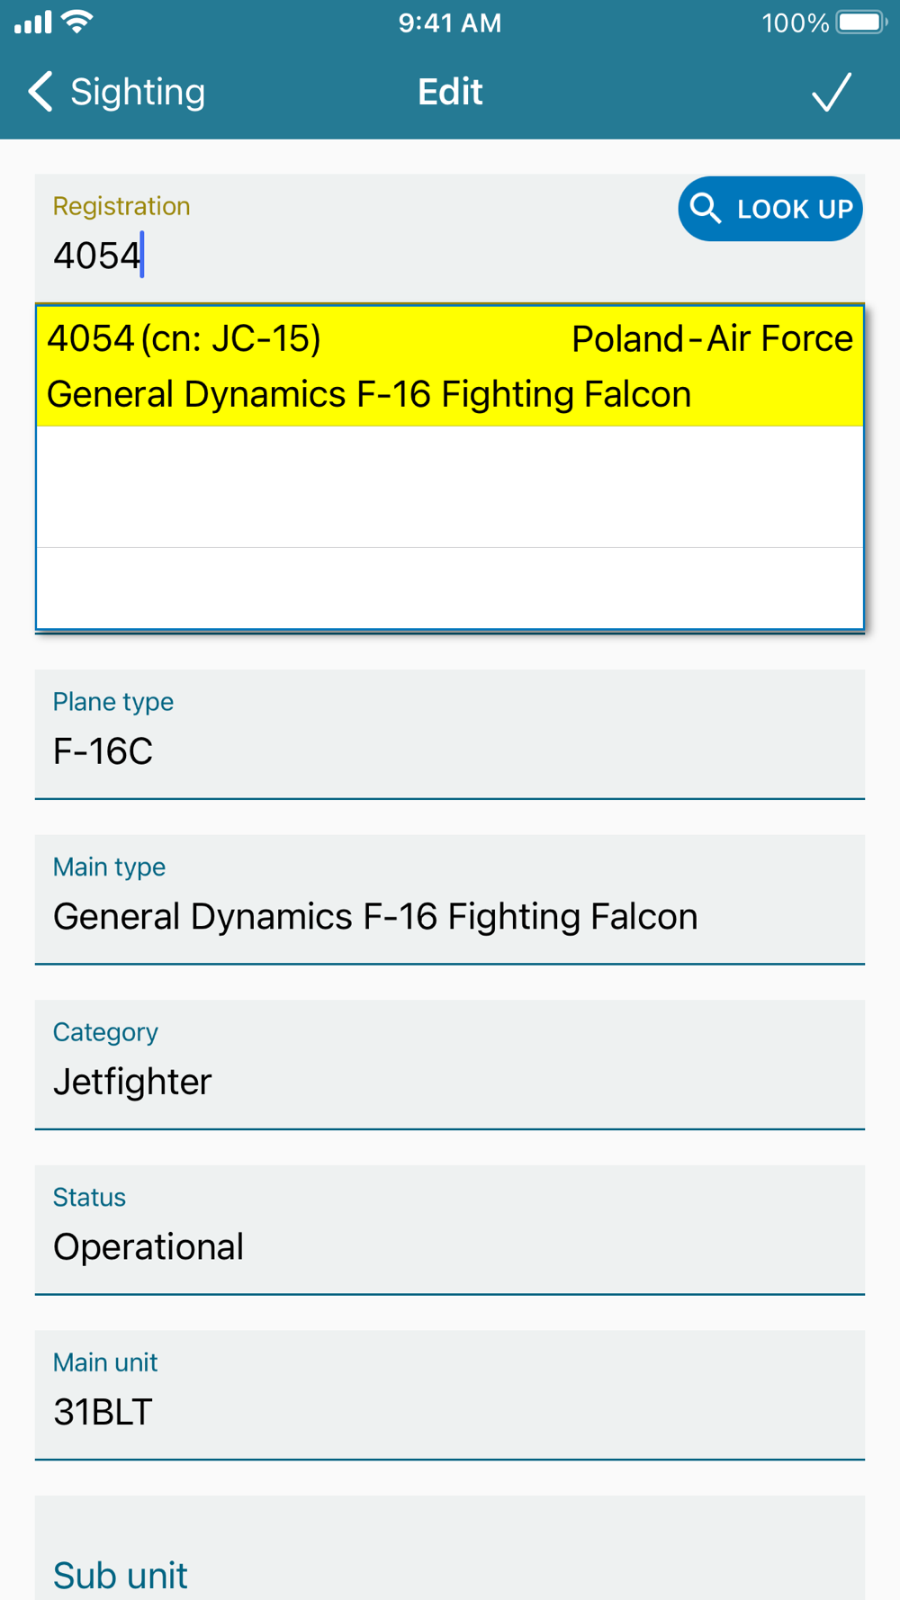Image resolution: width=900 pixels, height=1600 pixels.
Task: Tap the empty third suggestion row
Action: [x=450, y=589]
